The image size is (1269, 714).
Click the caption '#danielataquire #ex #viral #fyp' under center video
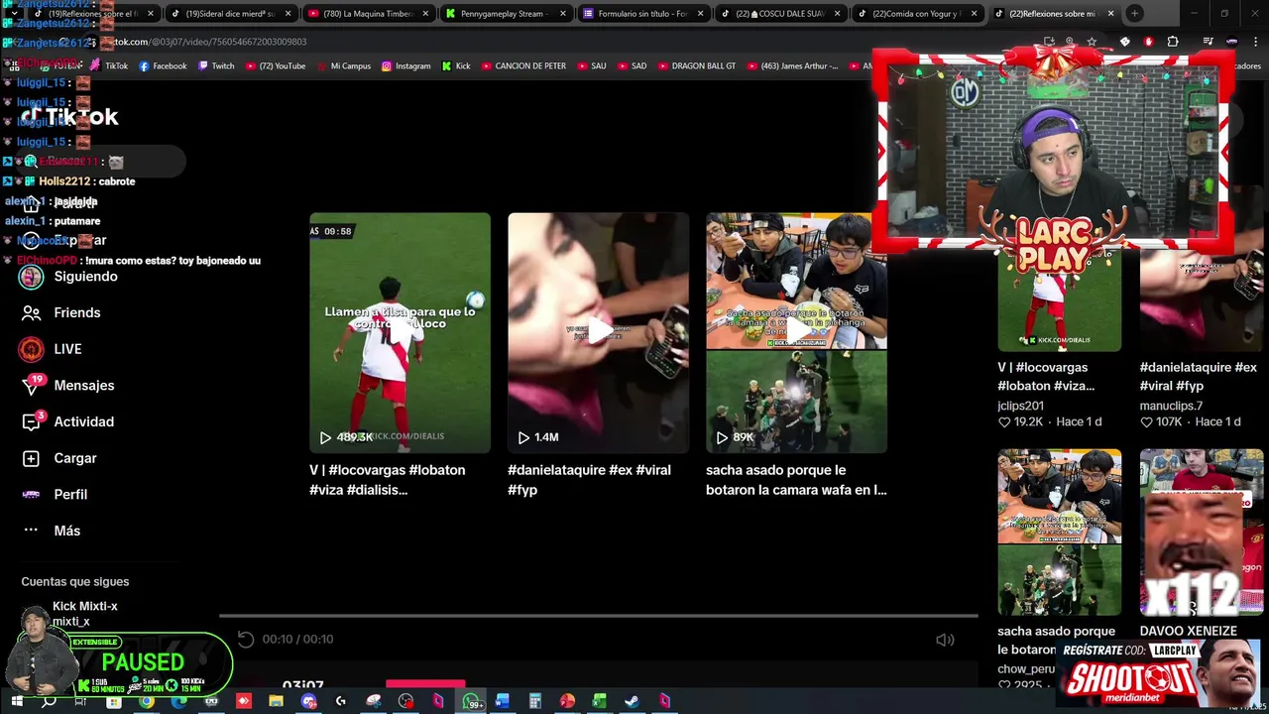pyautogui.click(x=589, y=480)
